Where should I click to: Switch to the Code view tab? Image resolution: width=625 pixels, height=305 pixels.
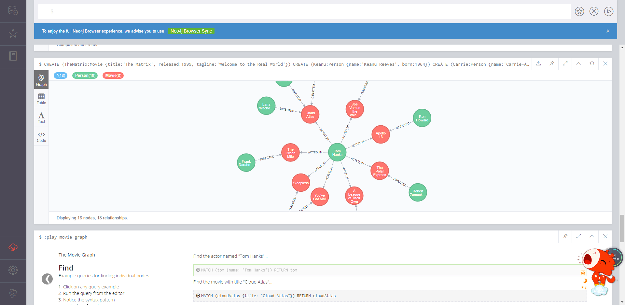[x=41, y=136]
